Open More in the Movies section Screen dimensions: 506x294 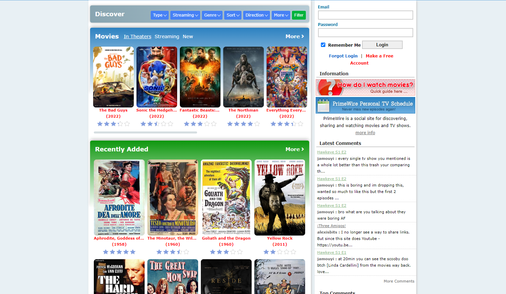tap(295, 36)
